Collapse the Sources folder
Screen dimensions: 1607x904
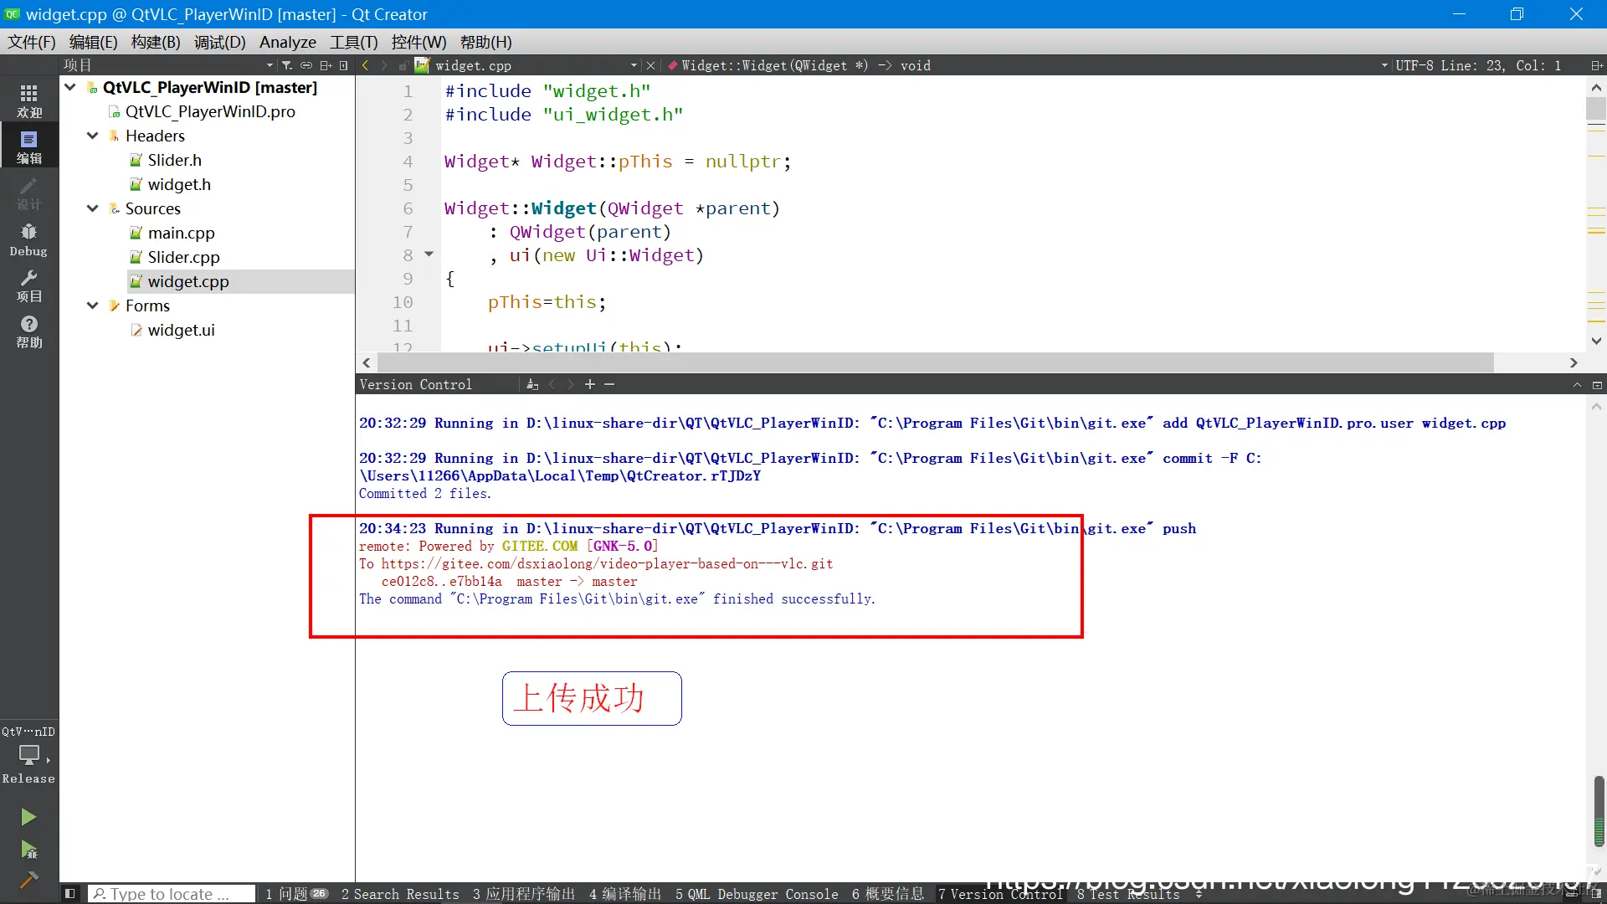point(93,208)
